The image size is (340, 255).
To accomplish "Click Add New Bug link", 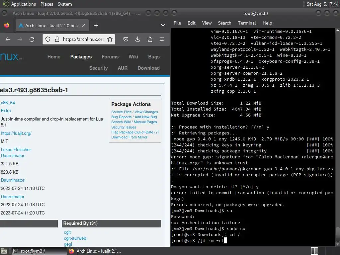I will tap(146, 117).
